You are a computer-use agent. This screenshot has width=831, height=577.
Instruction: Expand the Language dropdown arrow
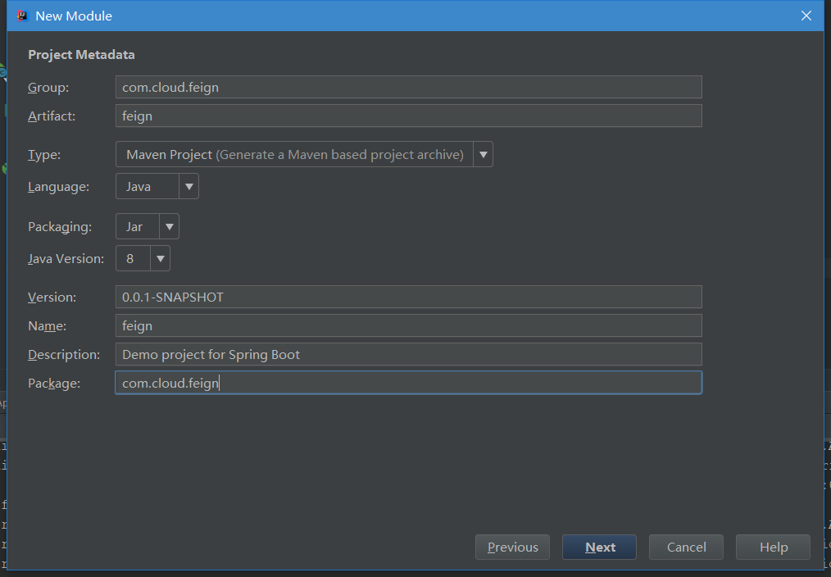[x=188, y=187]
